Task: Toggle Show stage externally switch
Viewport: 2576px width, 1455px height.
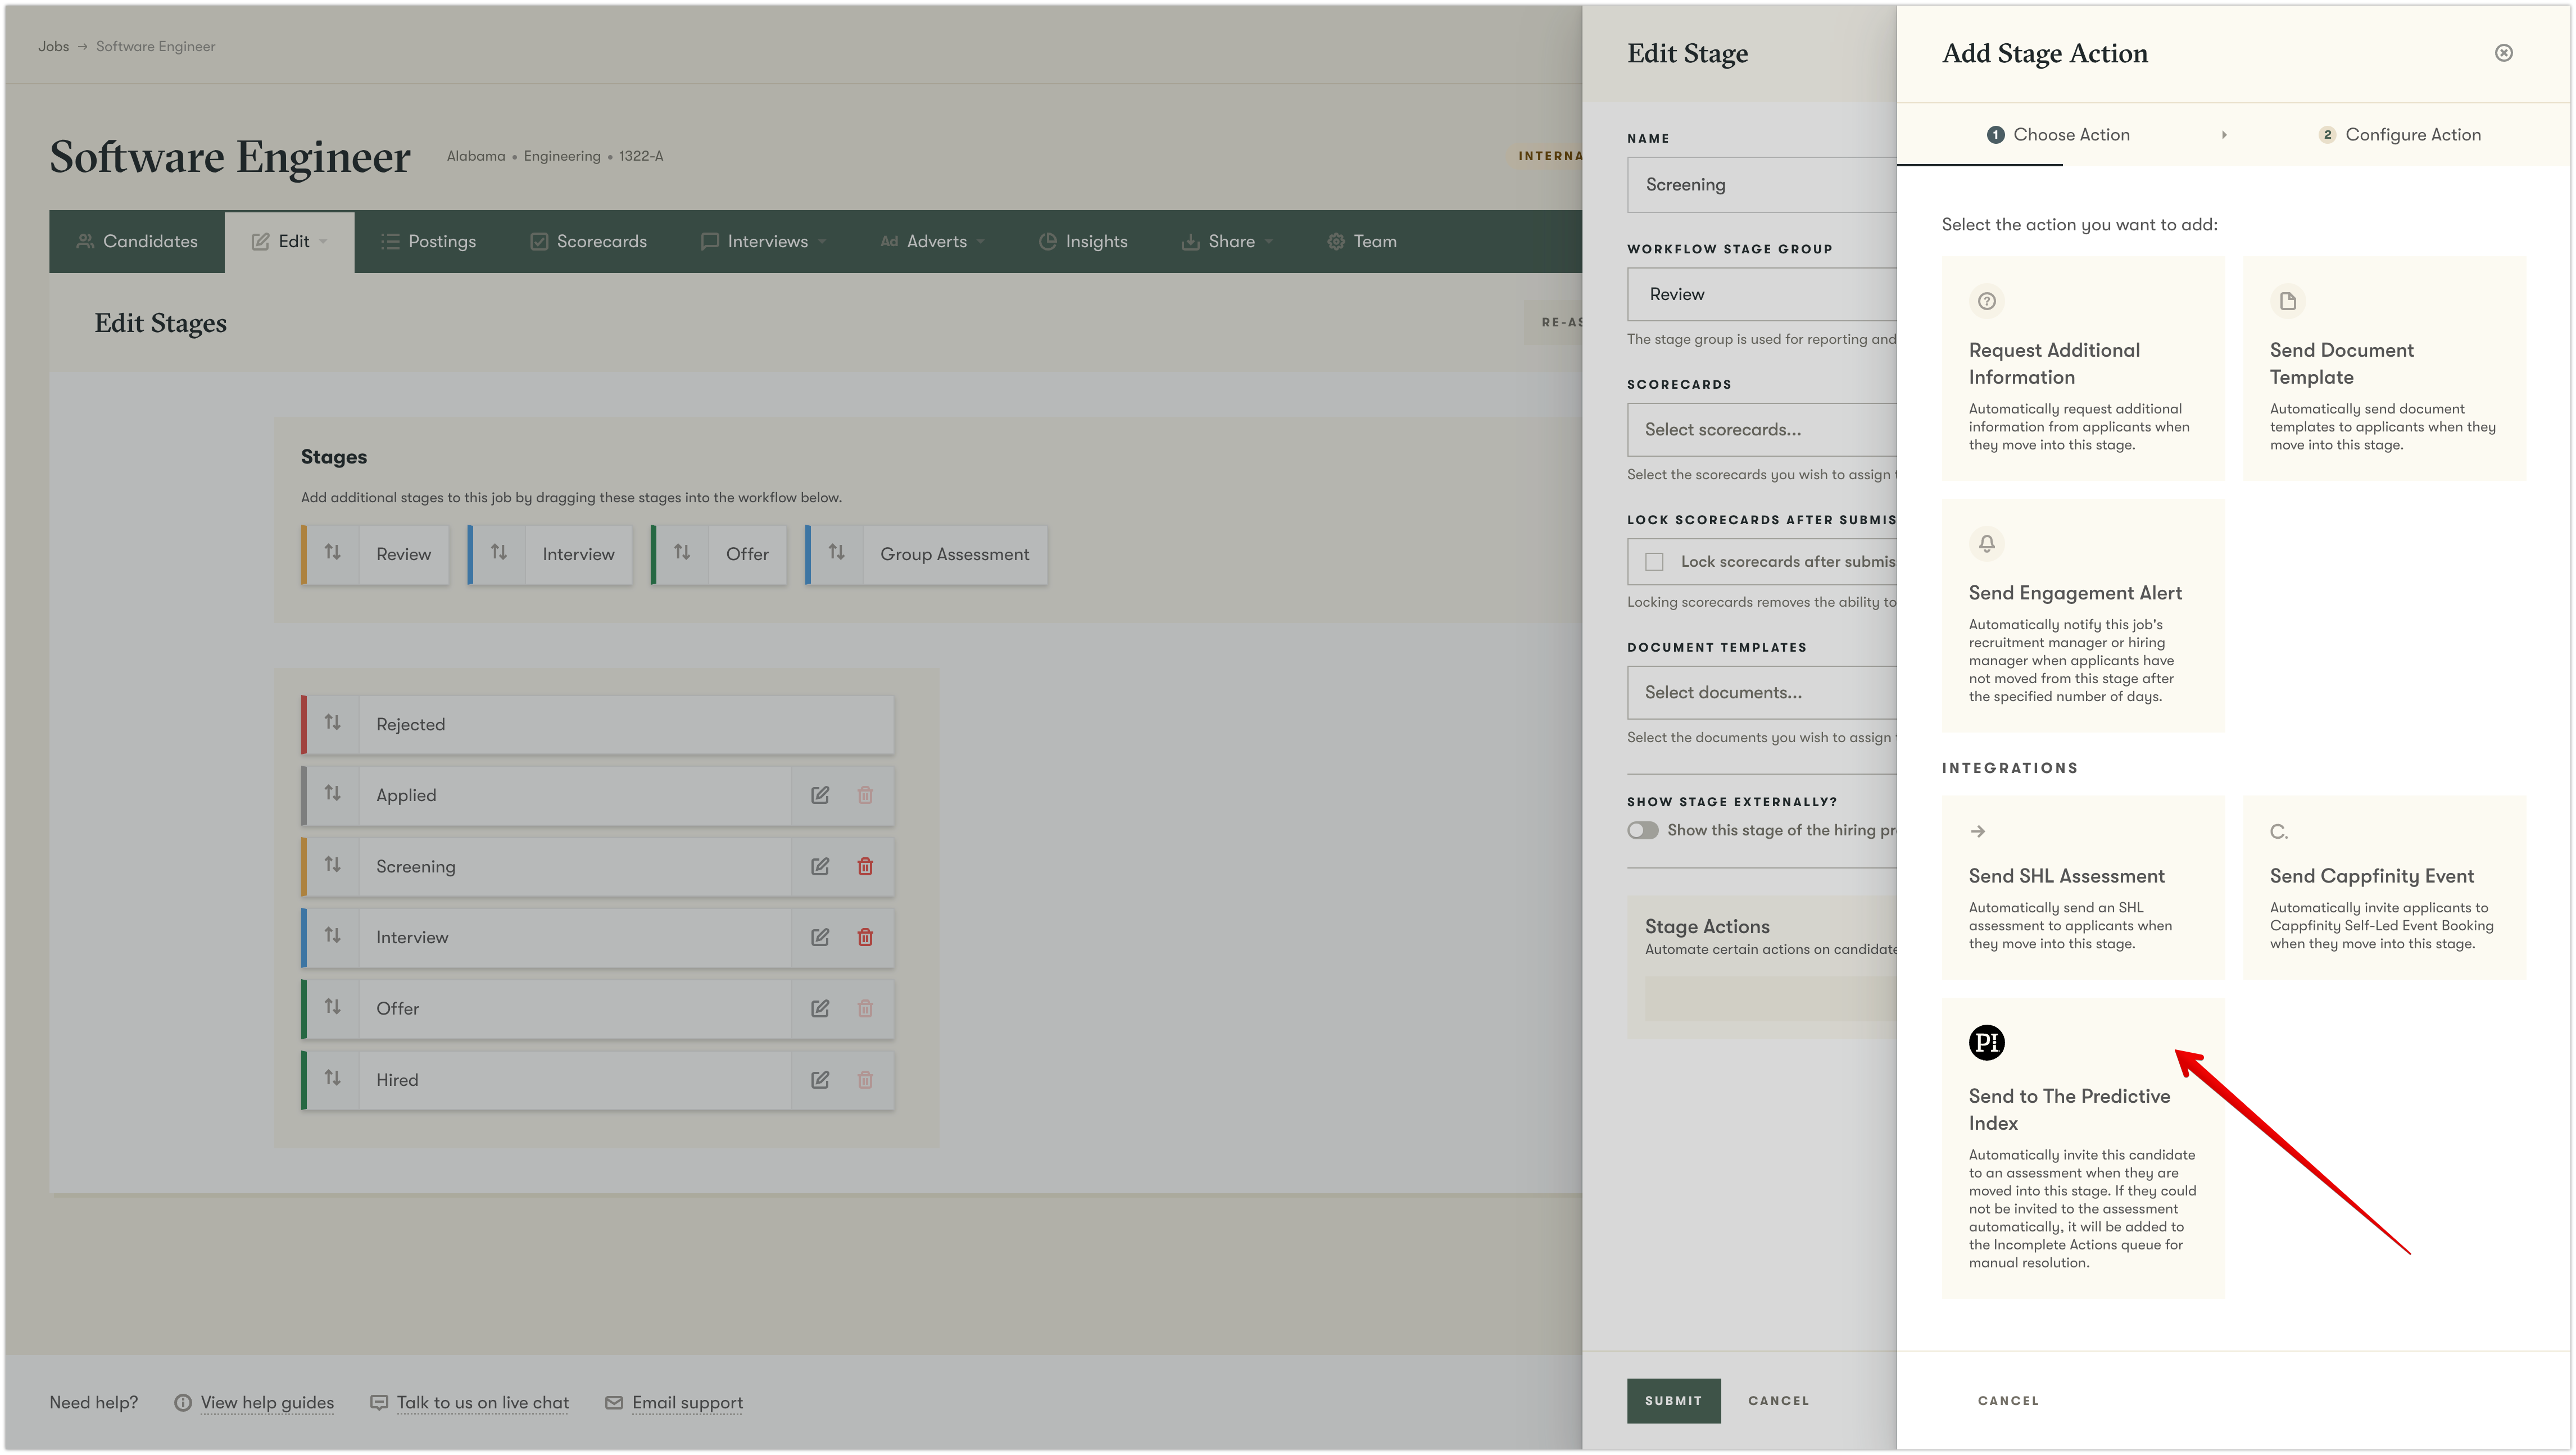Action: point(1642,830)
